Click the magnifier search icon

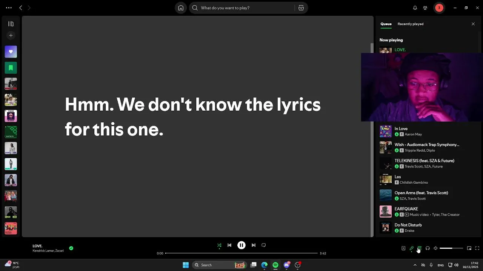(x=195, y=8)
